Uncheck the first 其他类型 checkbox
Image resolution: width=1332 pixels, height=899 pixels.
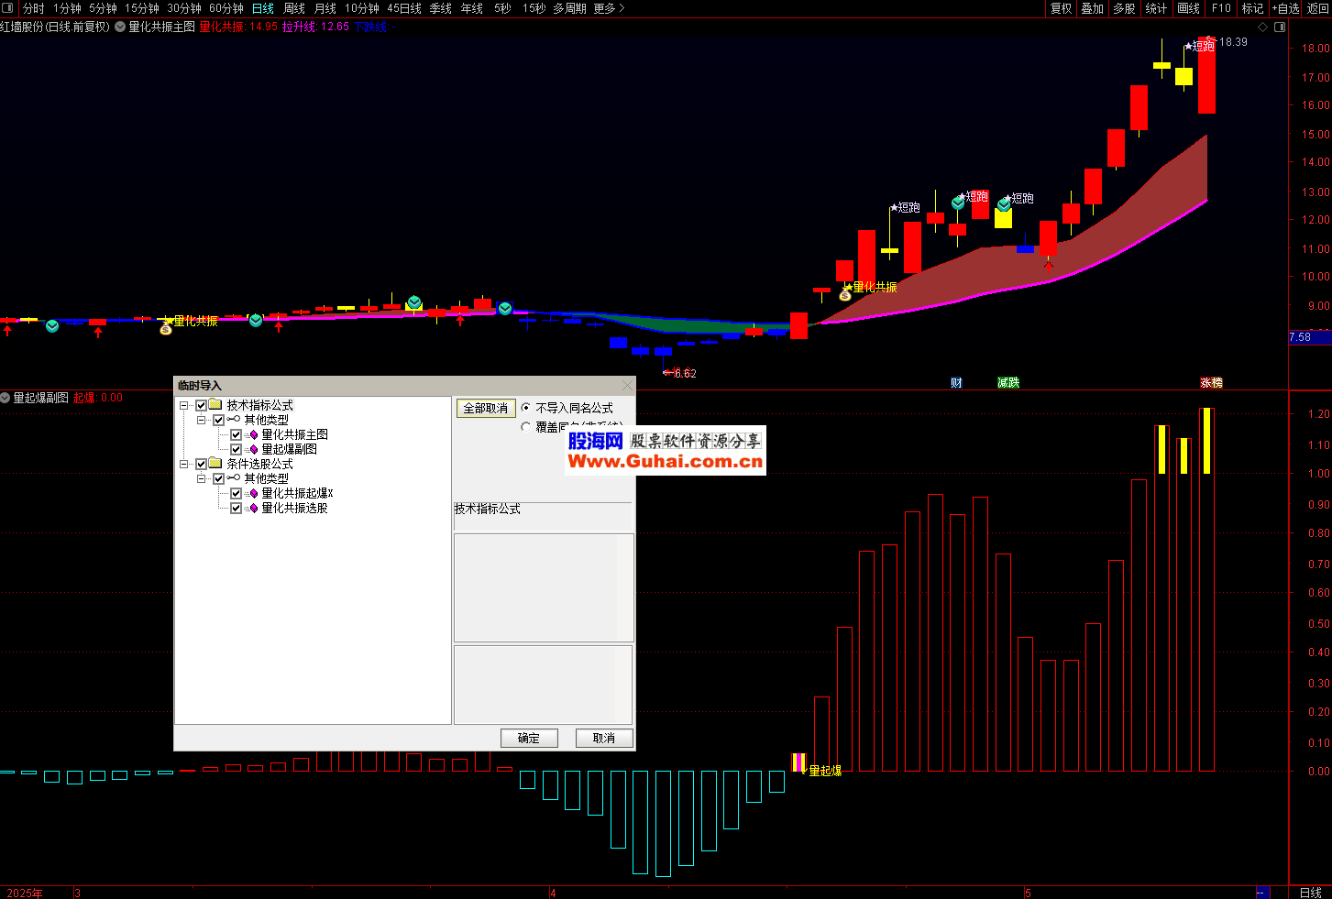tap(218, 420)
